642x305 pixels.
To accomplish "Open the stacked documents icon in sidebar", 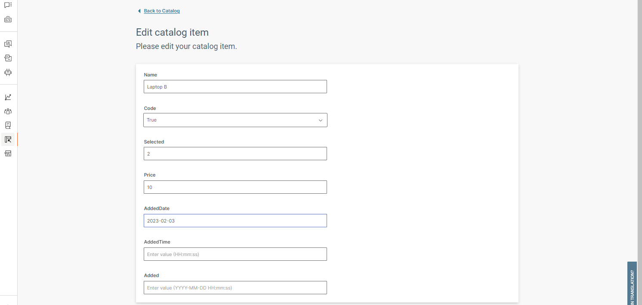I will coord(8,58).
